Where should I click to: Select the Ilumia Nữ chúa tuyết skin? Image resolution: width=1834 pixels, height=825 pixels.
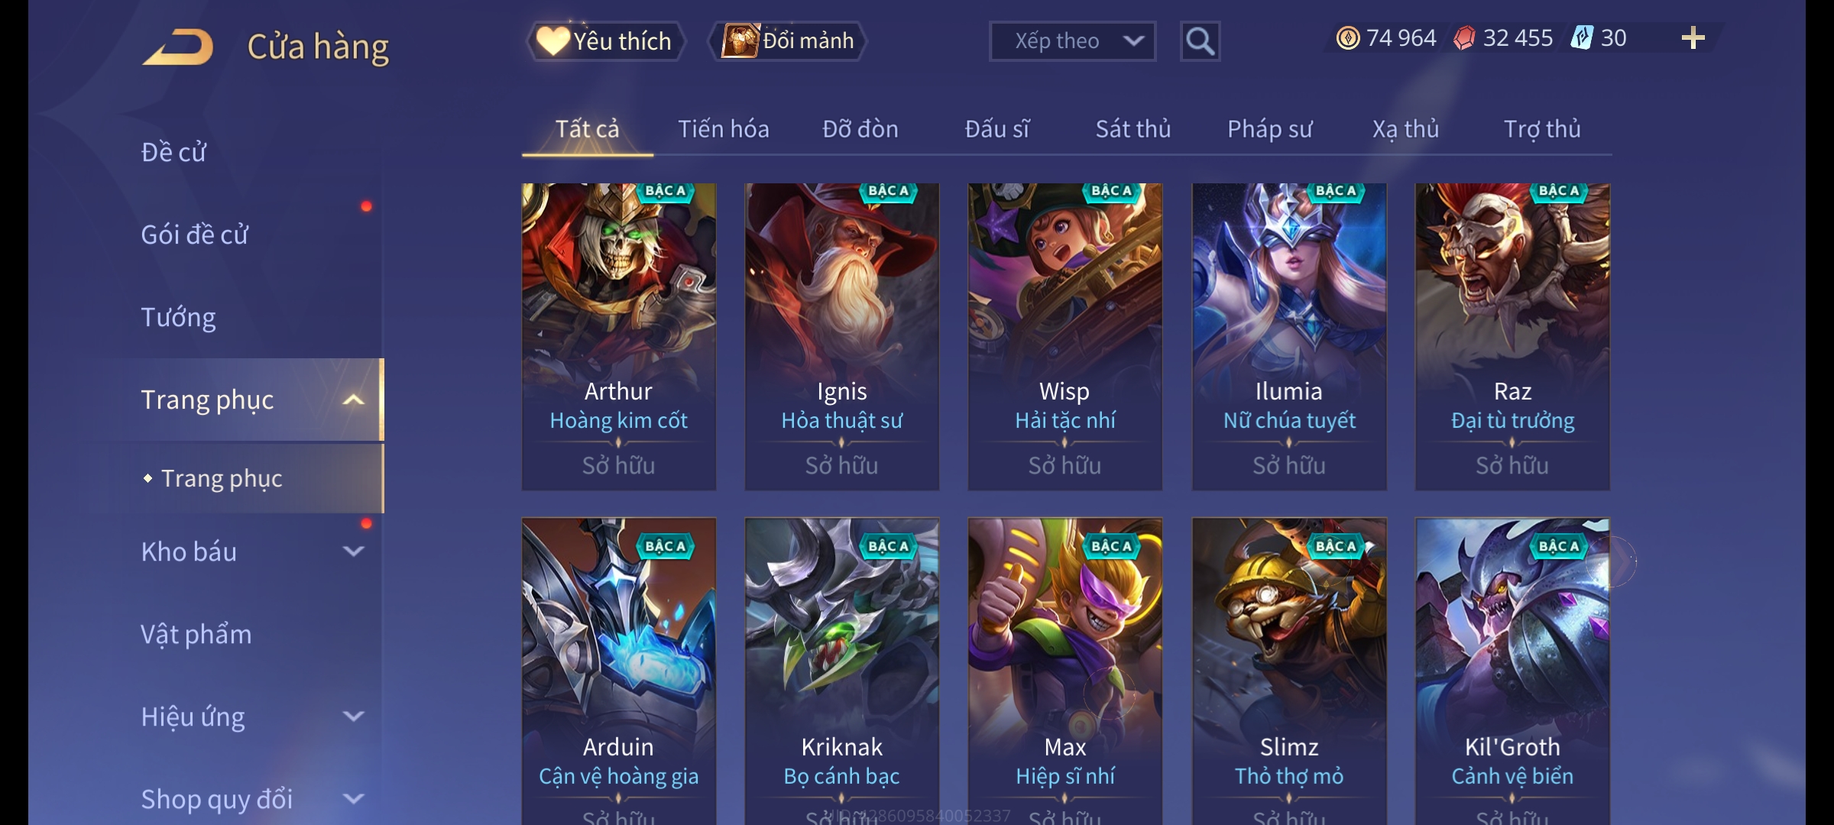[x=1289, y=337]
